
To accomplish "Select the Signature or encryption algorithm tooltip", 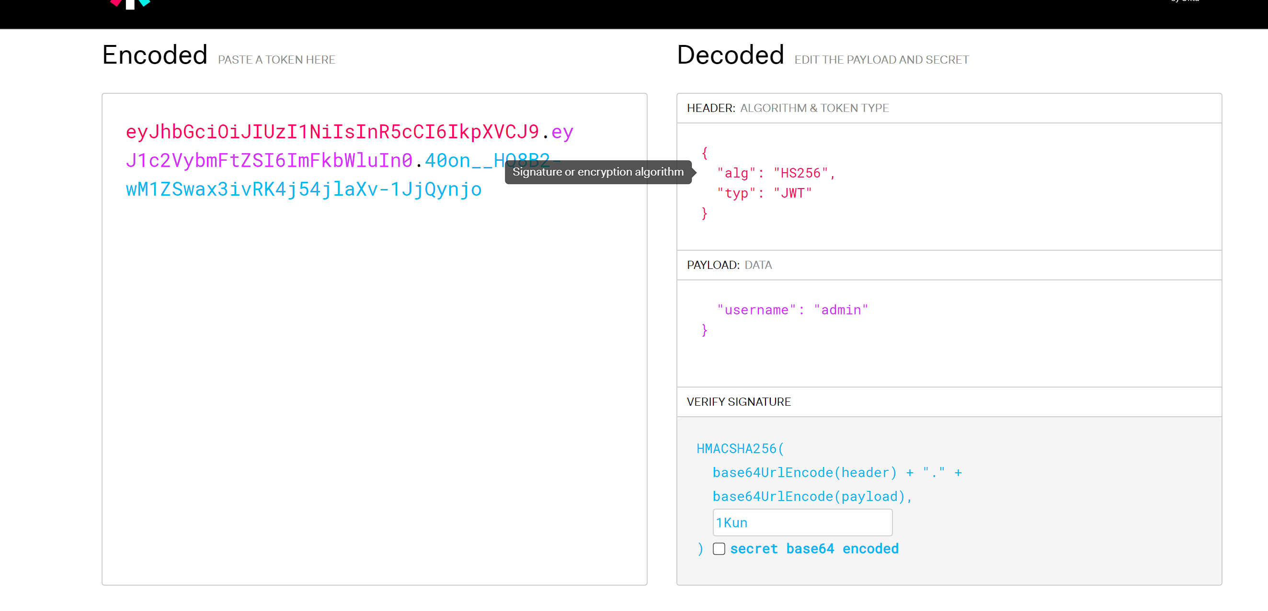I will point(598,172).
